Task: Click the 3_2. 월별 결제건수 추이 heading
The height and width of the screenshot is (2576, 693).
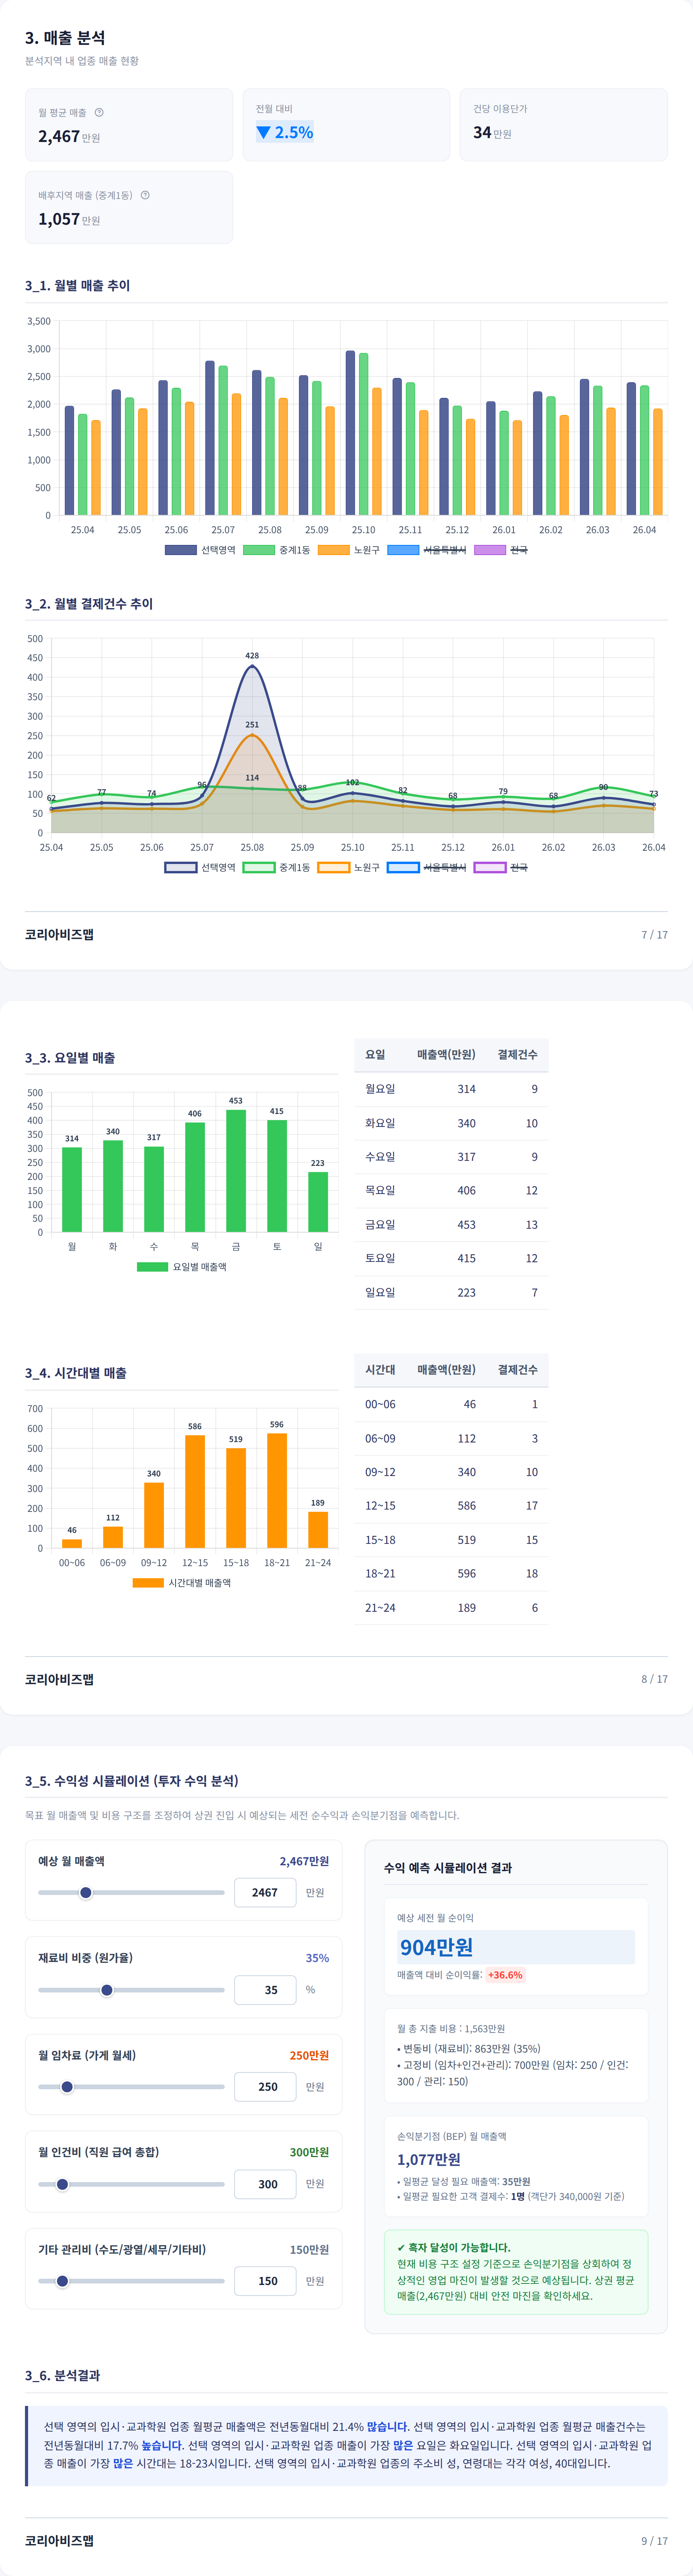Action: 89,603
